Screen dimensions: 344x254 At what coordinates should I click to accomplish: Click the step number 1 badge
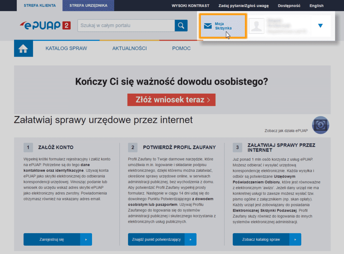coord(28,148)
